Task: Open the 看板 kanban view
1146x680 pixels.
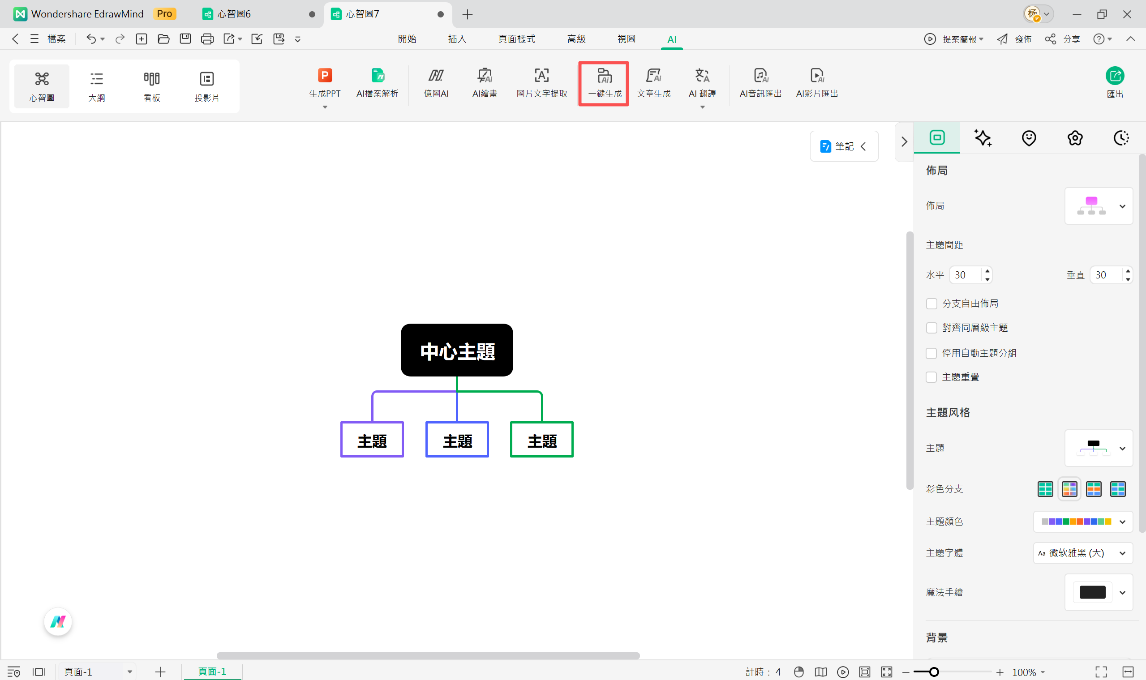Action: click(152, 86)
